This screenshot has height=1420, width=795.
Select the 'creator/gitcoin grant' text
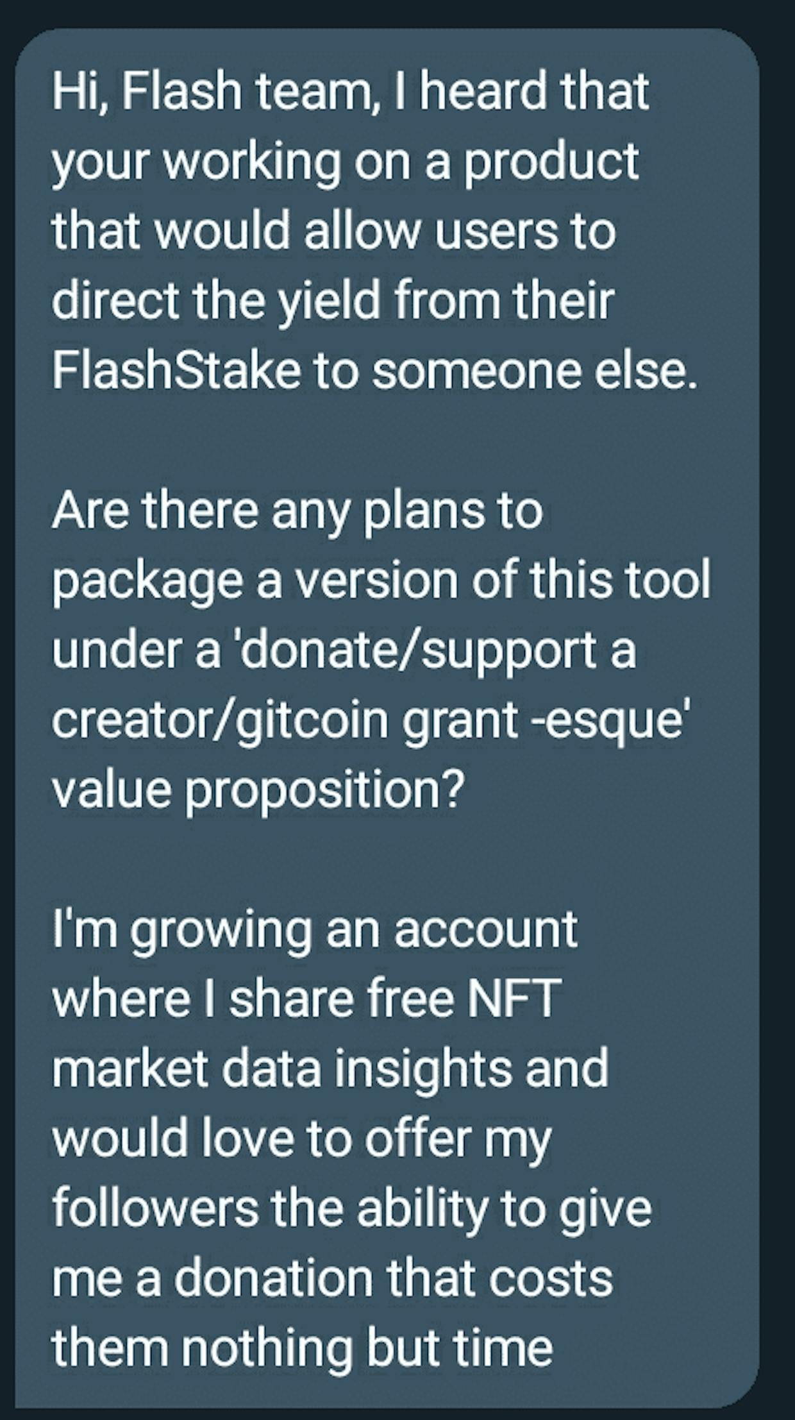click(x=285, y=721)
